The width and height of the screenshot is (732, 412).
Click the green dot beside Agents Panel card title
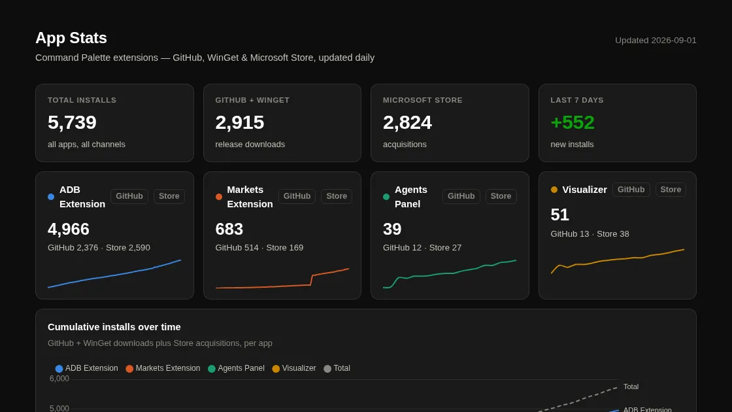coord(386,197)
